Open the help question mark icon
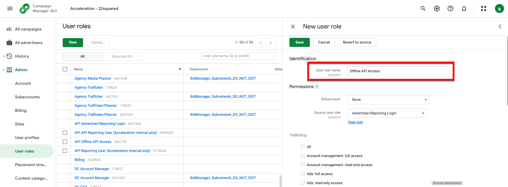508x187 pixels. click(x=450, y=8)
